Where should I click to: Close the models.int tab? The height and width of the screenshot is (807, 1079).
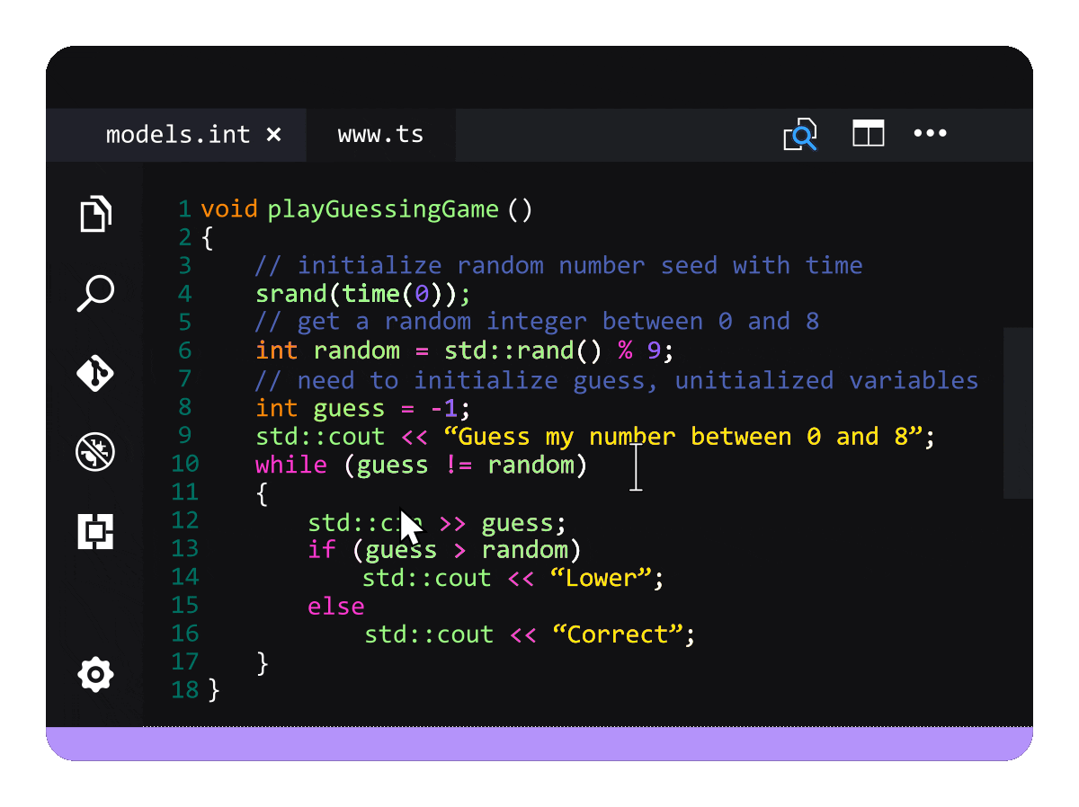coord(274,135)
